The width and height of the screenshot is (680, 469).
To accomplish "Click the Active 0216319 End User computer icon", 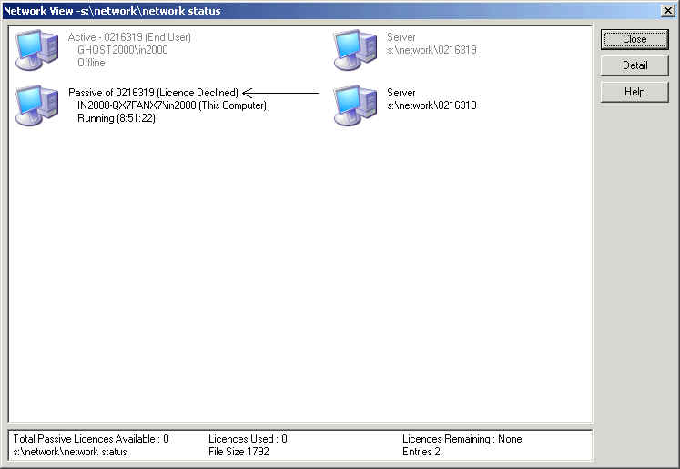I will coord(36,50).
